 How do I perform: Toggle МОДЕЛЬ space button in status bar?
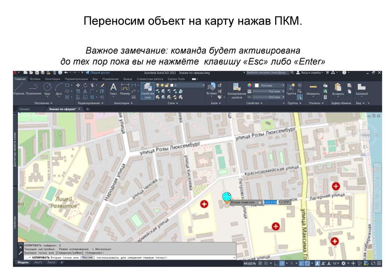pos(250,263)
